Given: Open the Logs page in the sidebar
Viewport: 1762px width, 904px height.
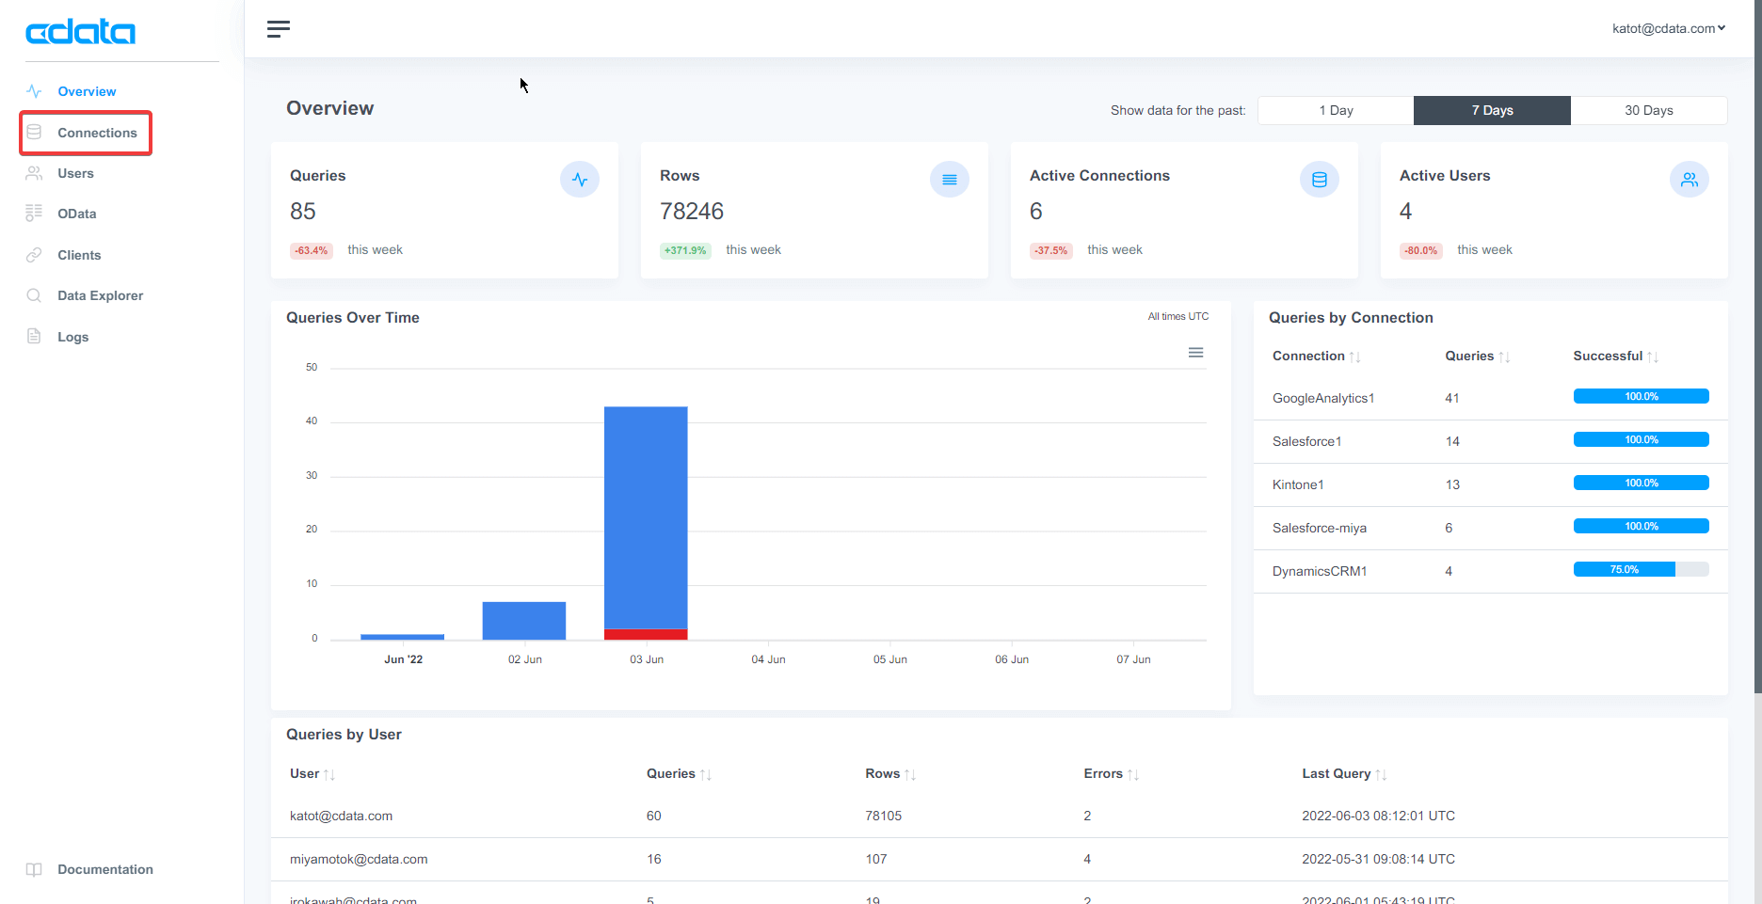Looking at the screenshot, I should tap(72, 337).
